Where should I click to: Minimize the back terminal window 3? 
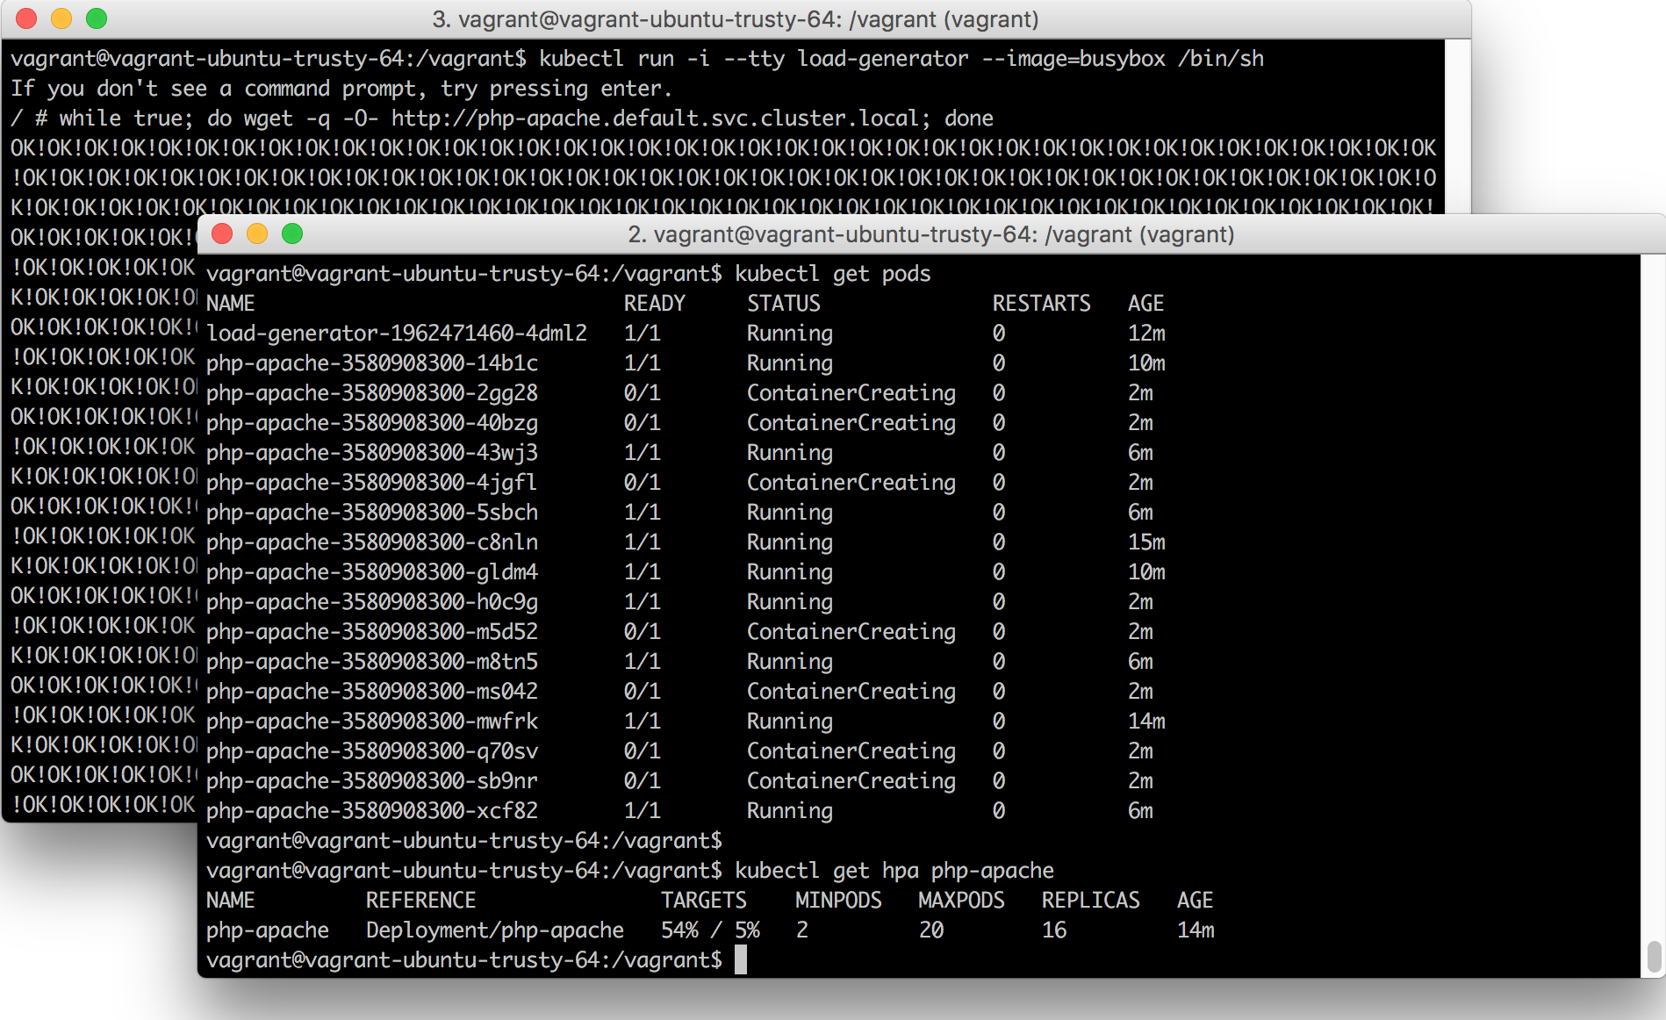click(61, 18)
